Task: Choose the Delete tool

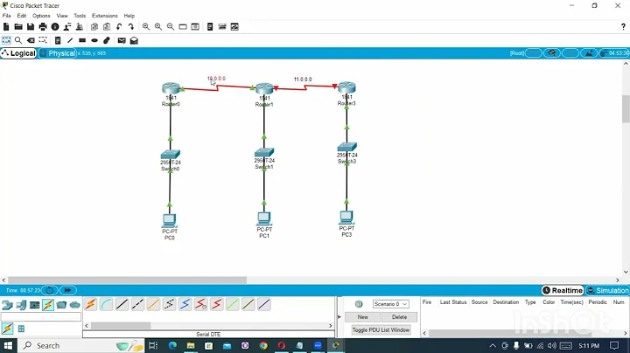Action: tap(31, 40)
